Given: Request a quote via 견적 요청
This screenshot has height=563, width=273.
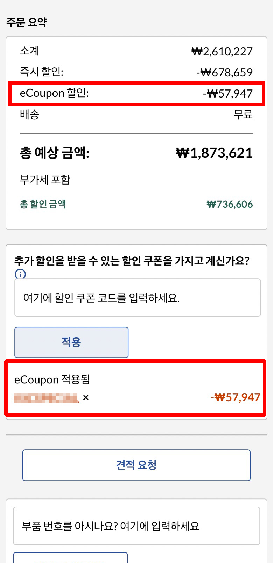Looking at the screenshot, I should coord(136,465).
